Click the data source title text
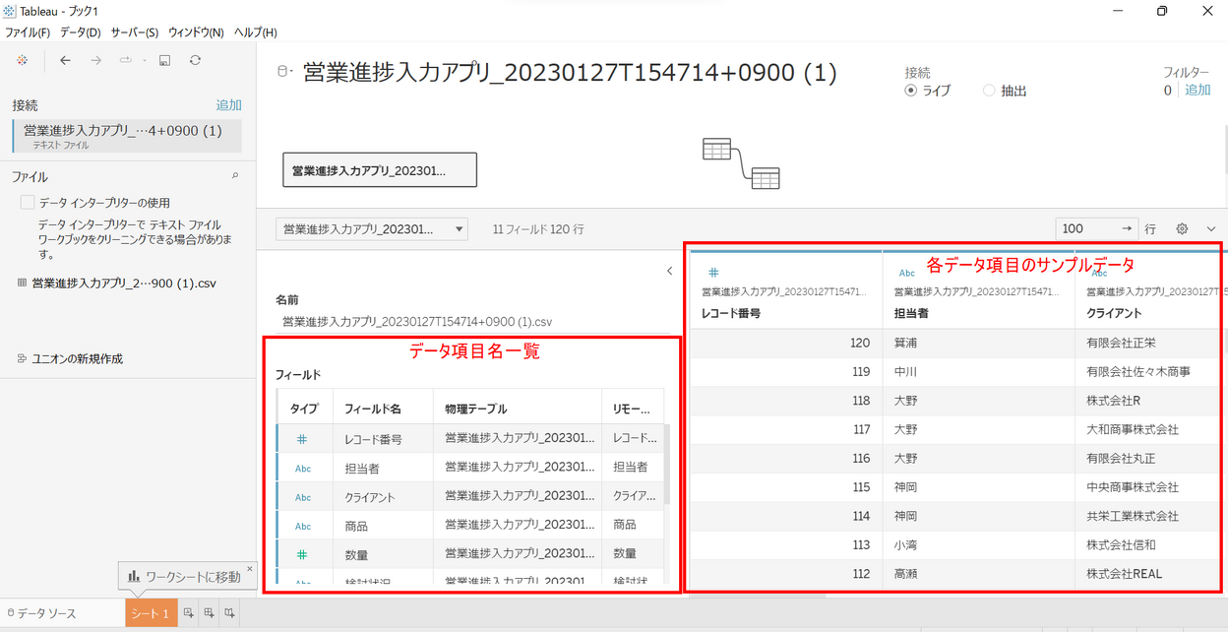The width and height of the screenshot is (1228, 632). 570,72
